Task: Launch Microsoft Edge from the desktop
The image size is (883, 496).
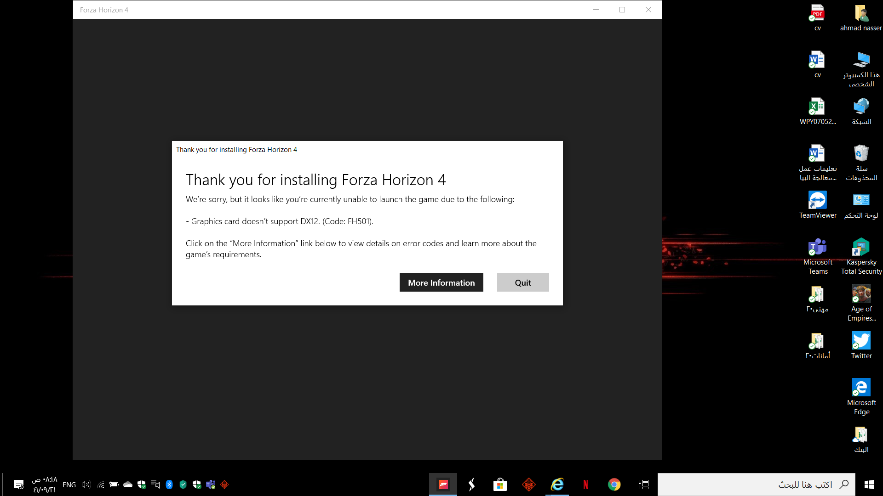Action: pos(861,397)
